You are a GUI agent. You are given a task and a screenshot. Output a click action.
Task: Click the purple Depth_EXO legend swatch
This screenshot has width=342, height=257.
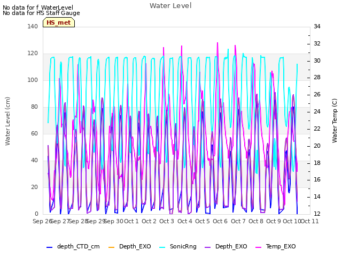208,247
